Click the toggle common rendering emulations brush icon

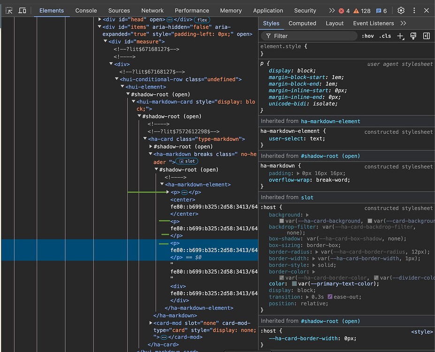[413, 36]
